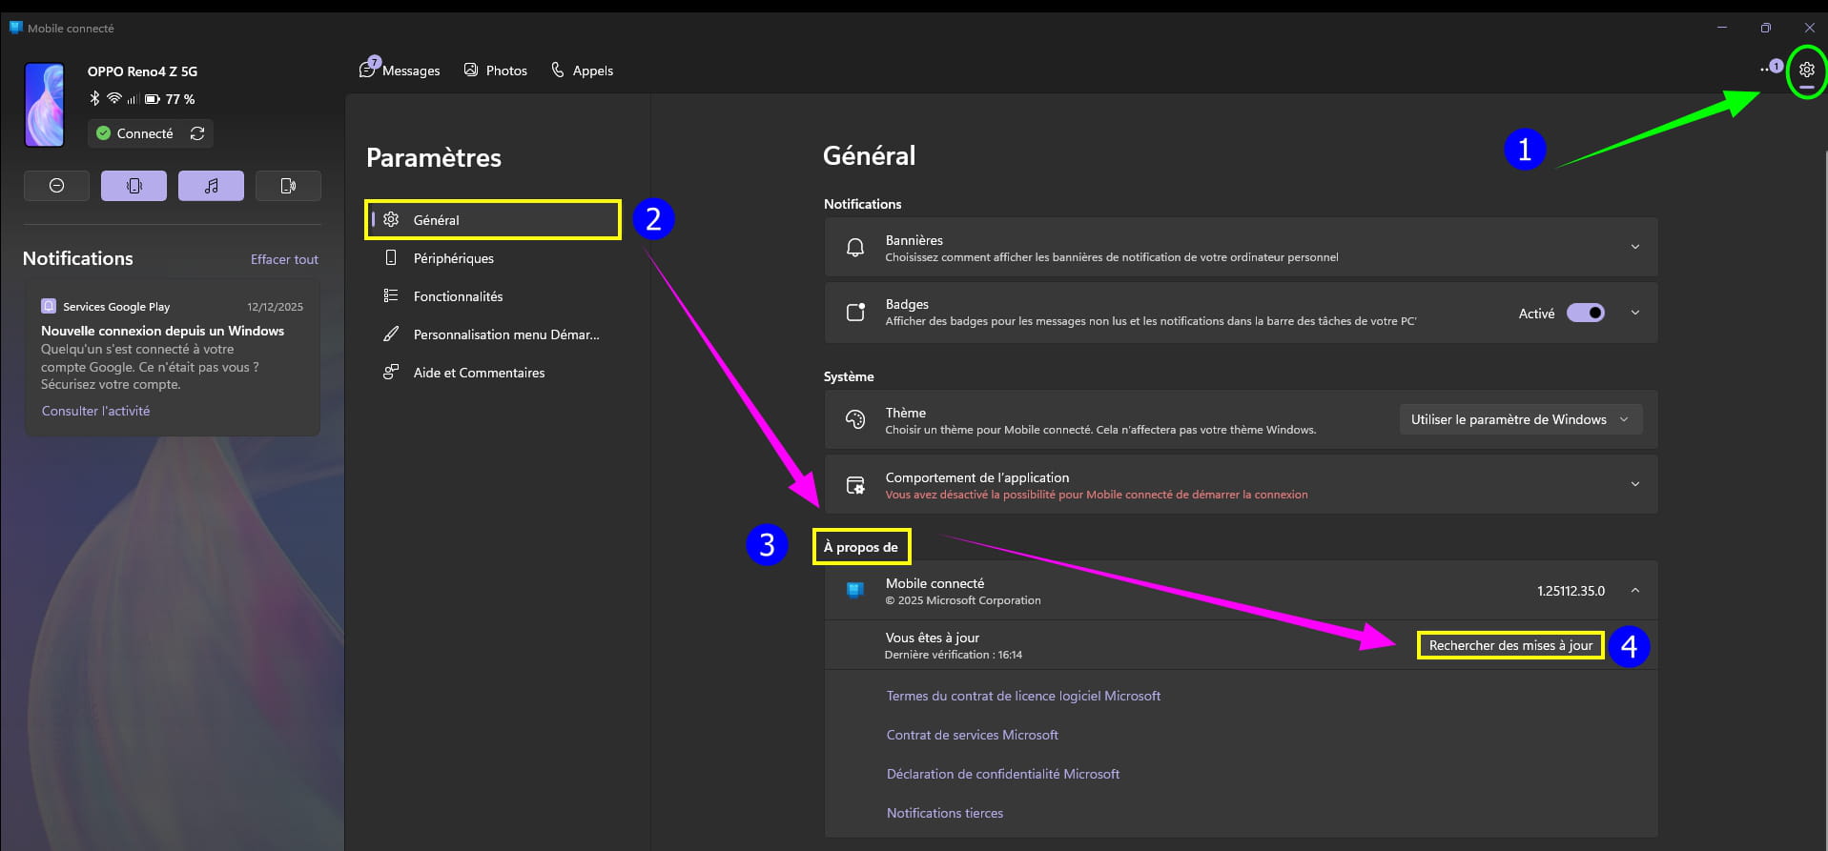Toggle the phone vibrate mode button

[x=134, y=186]
